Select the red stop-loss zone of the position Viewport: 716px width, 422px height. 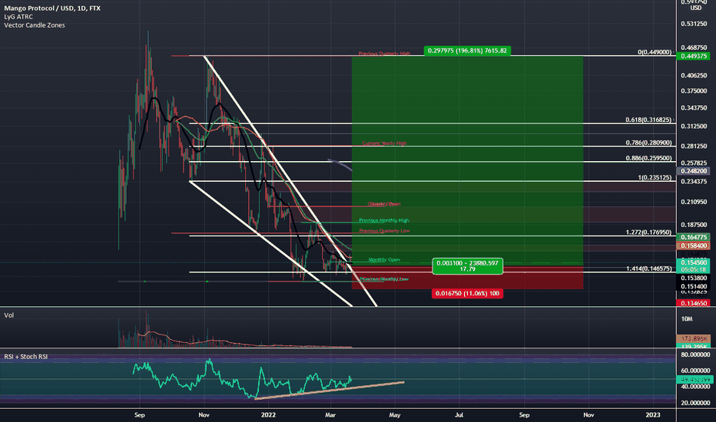click(x=467, y=278)
